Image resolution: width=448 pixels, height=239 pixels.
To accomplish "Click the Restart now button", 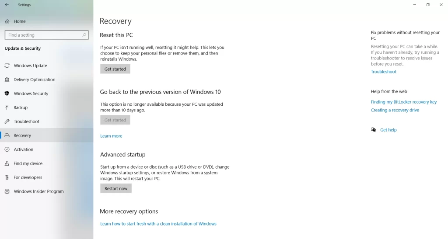I will point(115,188).
